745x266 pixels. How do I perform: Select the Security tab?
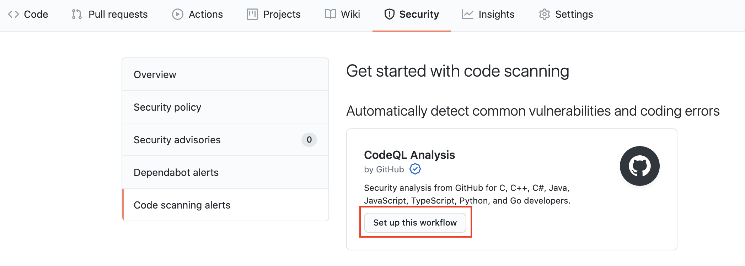[412, 14]
